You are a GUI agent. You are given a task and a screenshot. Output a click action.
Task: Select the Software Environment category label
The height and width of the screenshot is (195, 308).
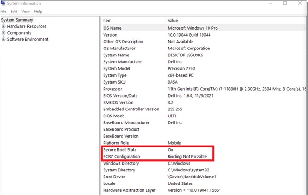click(x=28, y=40)
